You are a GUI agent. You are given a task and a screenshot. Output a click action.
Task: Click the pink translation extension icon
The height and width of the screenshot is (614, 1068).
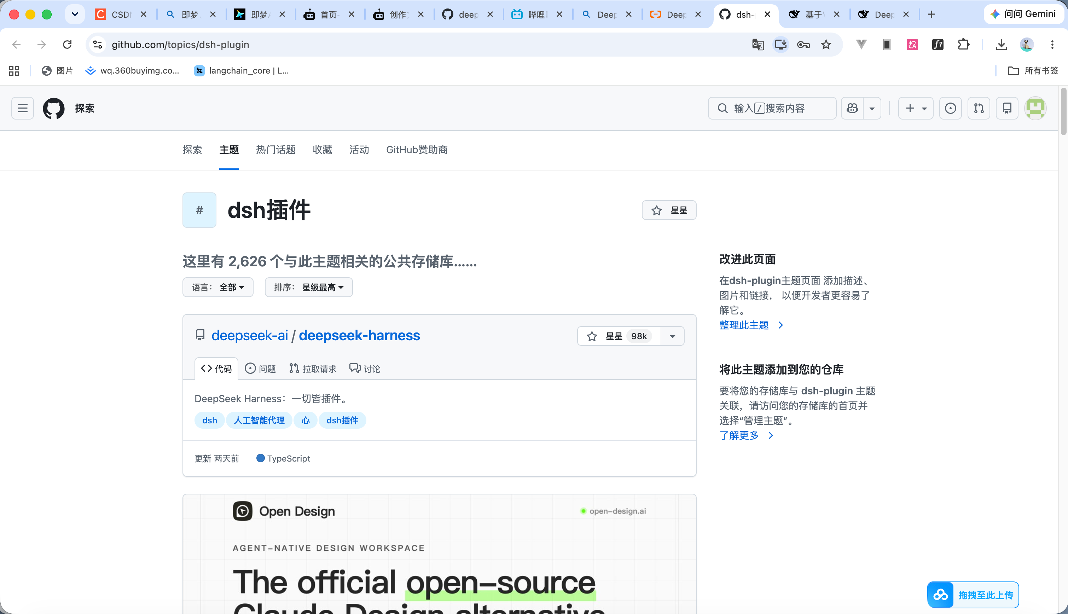tap(912, 44)
